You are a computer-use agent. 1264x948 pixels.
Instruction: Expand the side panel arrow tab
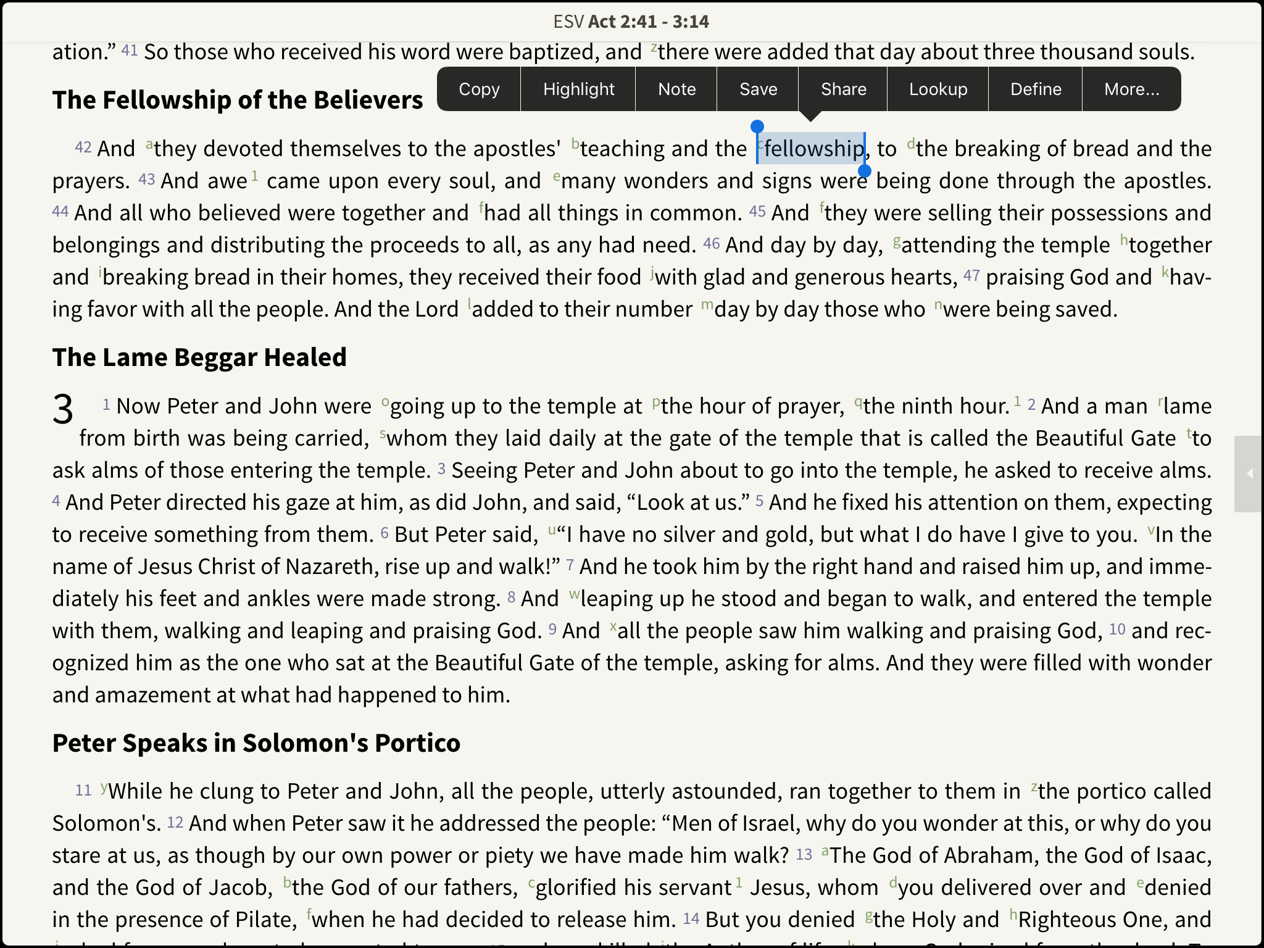tap(1249, 473)
